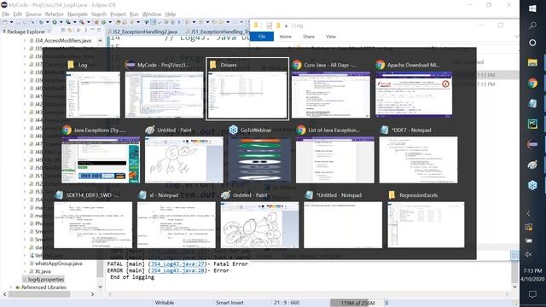Click the taskbar search magnifier icon
Screen dimensions: 546x307
pos(532,25)
